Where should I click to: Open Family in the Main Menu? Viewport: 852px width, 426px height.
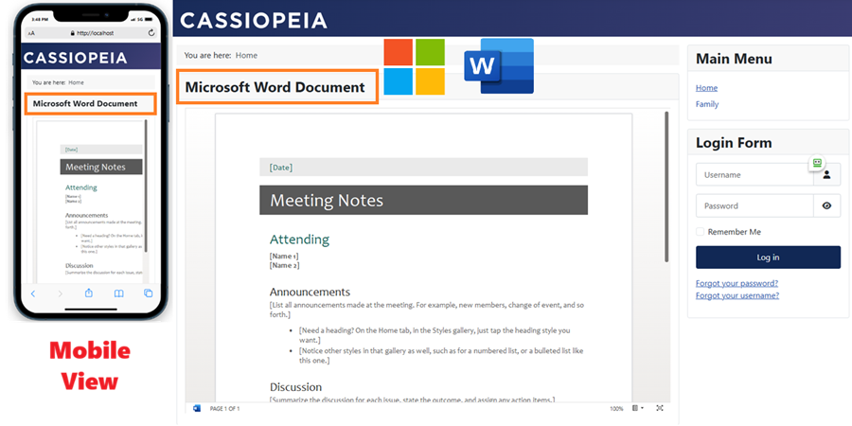coord(707,104)
